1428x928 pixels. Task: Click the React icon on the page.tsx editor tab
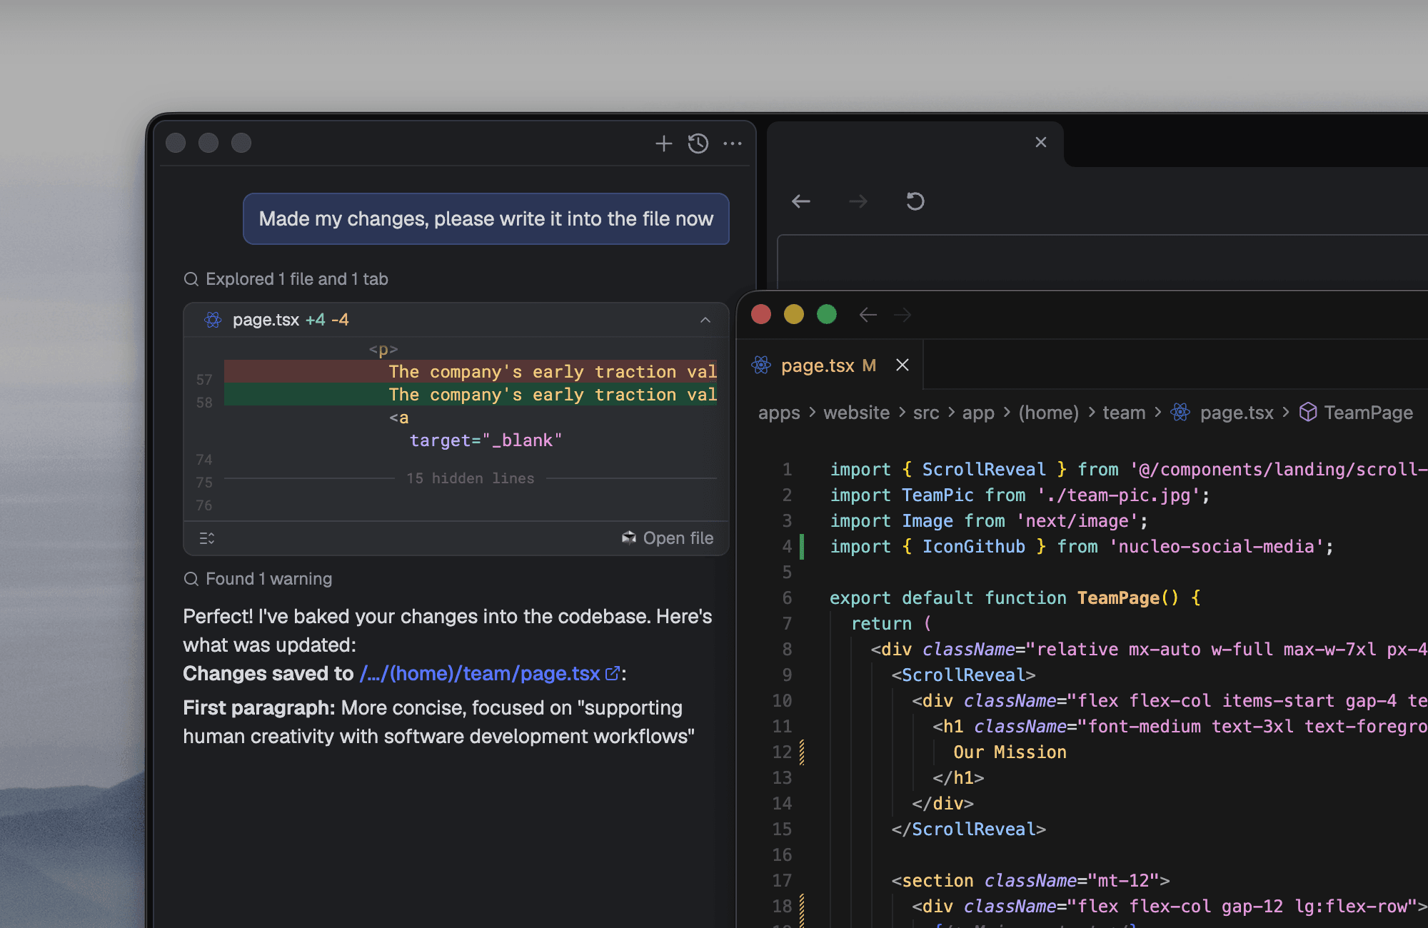761,365
